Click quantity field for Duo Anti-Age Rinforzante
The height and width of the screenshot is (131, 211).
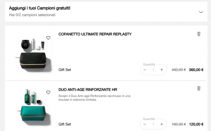(x=153, y=124)
